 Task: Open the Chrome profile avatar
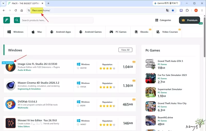[x=196, y=10]
